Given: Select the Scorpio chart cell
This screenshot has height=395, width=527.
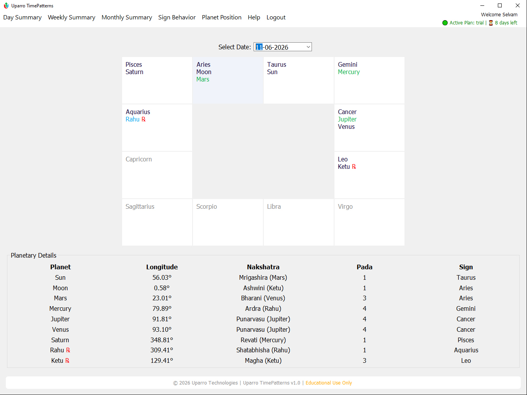Looking at the screenshot, I should (228, 222).
